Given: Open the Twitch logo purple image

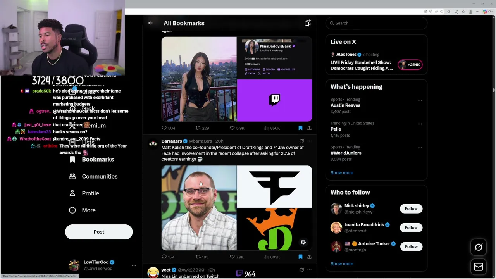Looking at the screenshot, I should [274, 100].
